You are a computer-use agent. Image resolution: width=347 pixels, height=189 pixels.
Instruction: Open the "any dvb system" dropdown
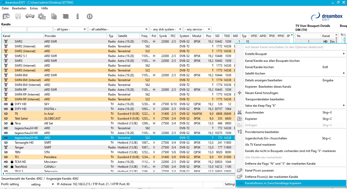point(166,29)
